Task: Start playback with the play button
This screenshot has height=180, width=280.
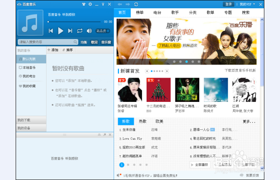Action: click(61, 31)
